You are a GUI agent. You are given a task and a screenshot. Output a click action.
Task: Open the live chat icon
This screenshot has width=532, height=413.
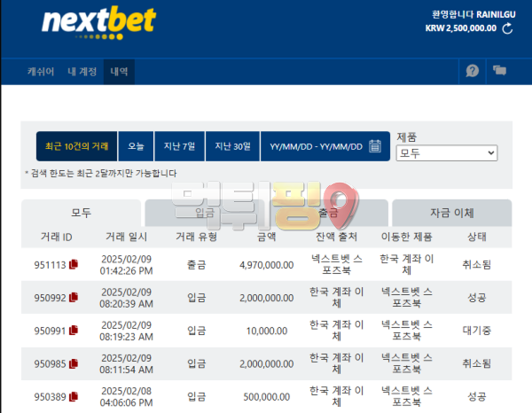[x=499, y=71]
